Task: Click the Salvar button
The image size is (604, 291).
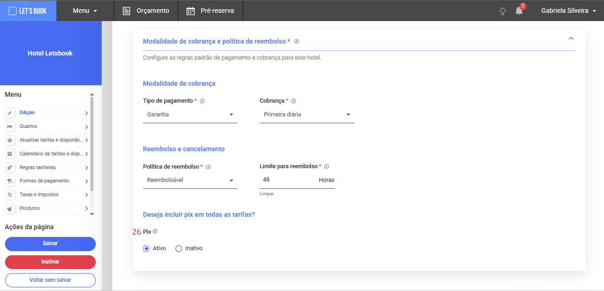Action: pyautogui.click(x=50, y=243)
